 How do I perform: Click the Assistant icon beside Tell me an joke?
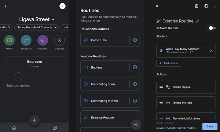click(x=168, y=87)
